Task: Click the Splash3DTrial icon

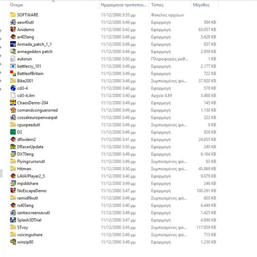Action: pos(13,220)
